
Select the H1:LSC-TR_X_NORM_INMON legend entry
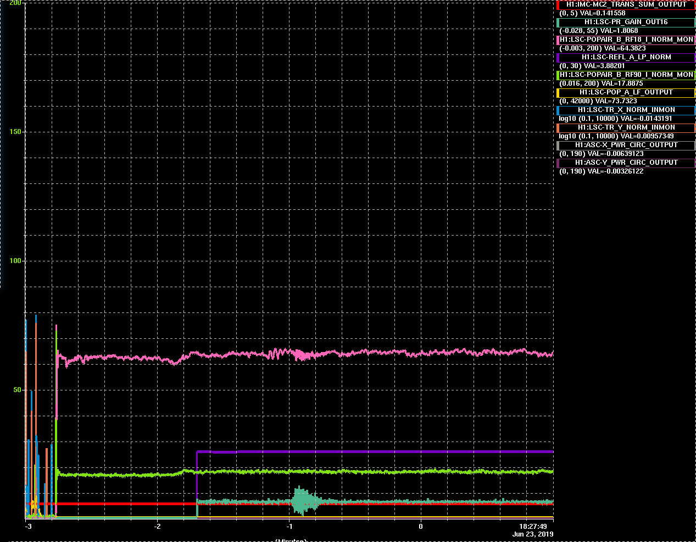click(626, 110)
